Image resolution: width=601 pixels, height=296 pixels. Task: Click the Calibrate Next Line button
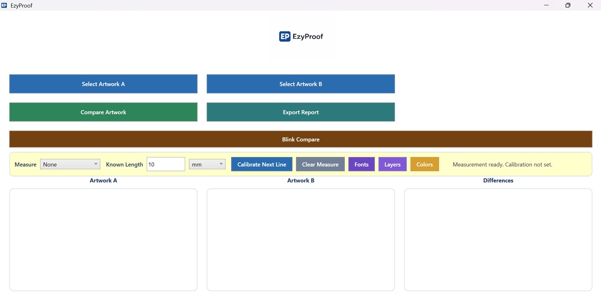[261, 164]
